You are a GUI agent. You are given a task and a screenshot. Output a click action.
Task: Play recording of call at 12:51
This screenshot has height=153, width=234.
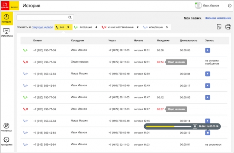tap(207, 50)
